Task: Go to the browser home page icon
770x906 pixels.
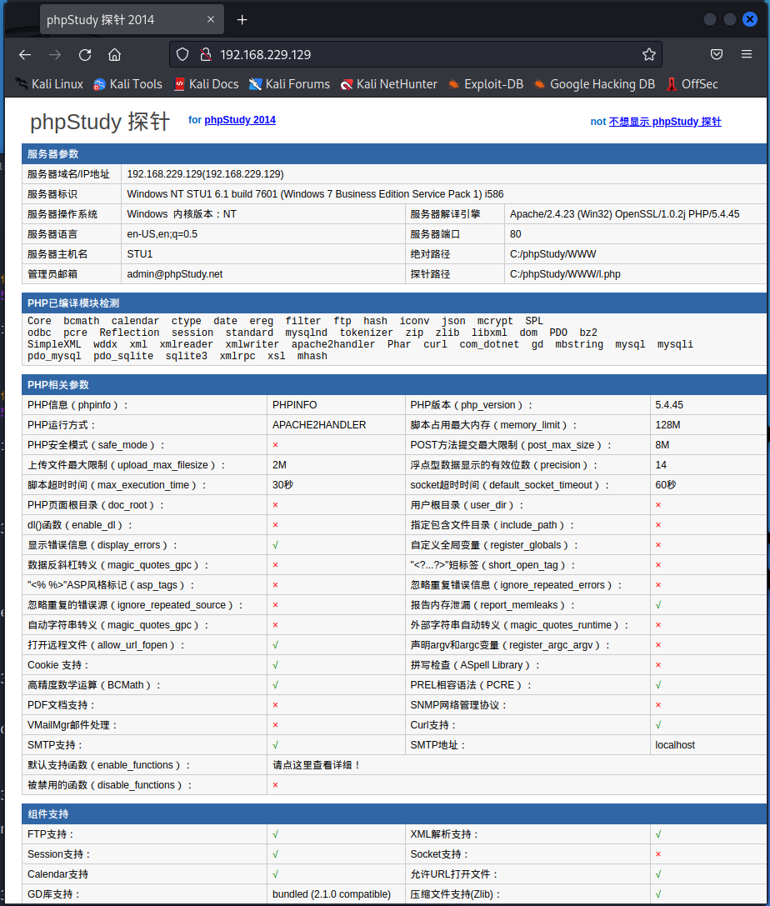Action: (114, 54)
